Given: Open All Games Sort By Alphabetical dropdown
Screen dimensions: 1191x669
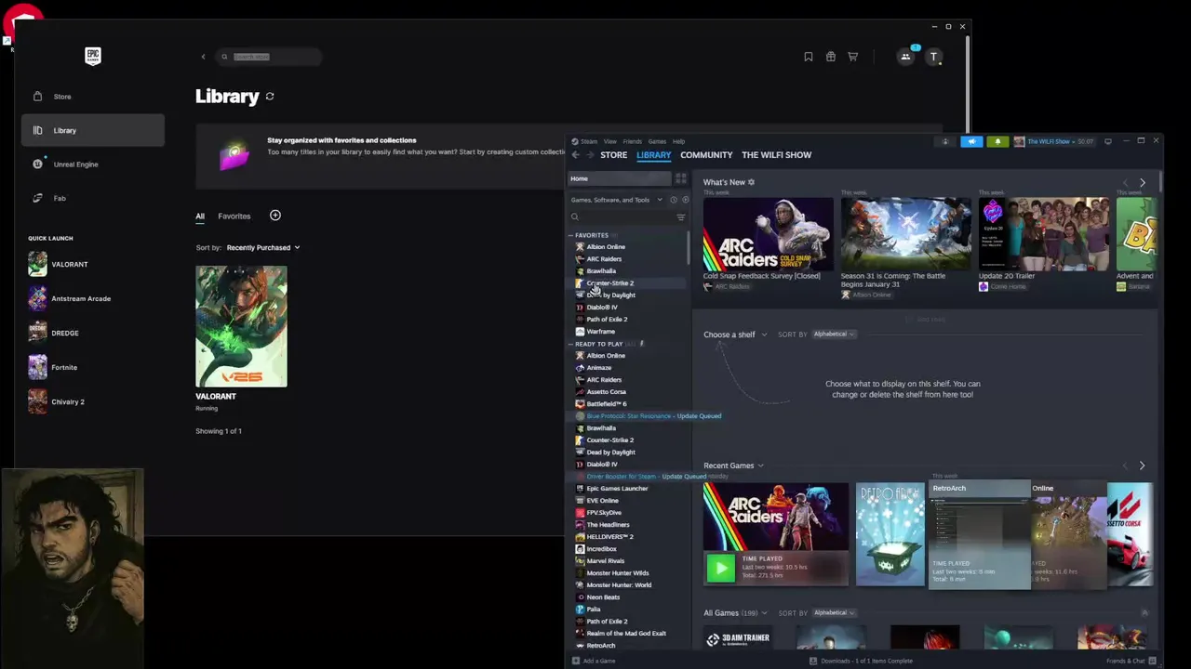Looking at the screenshot, I should pos(834,613).
